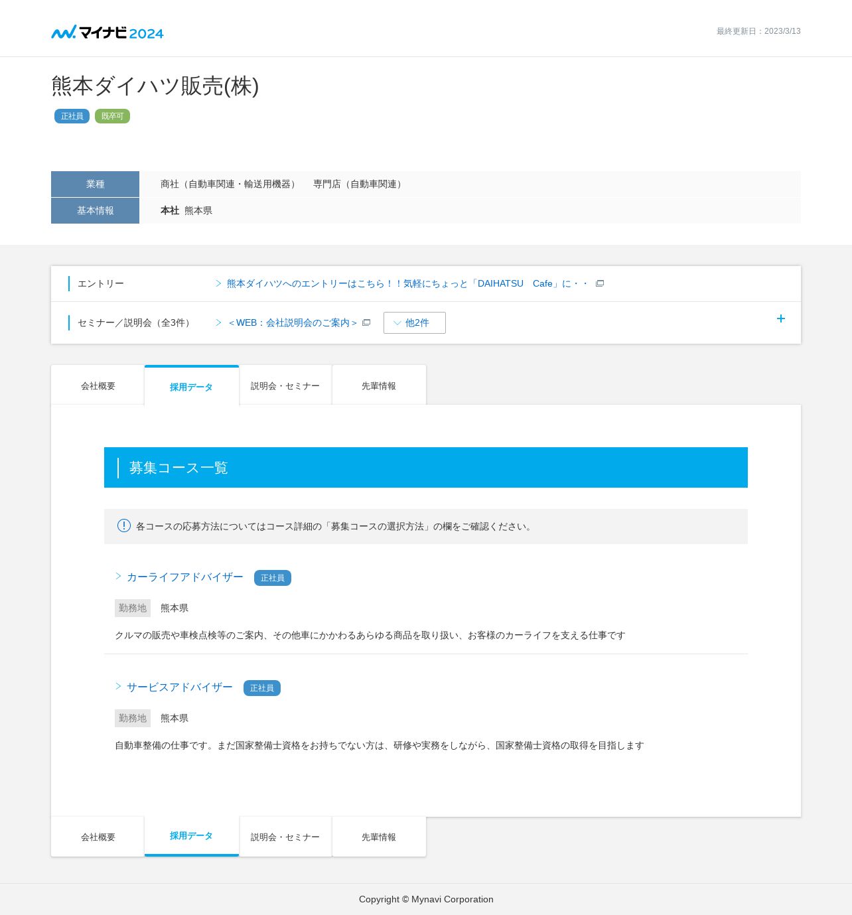Screen dimensions: 852x915
Task: Click 勤務地 label under カーライフアドバイザー
Action: 133,608
